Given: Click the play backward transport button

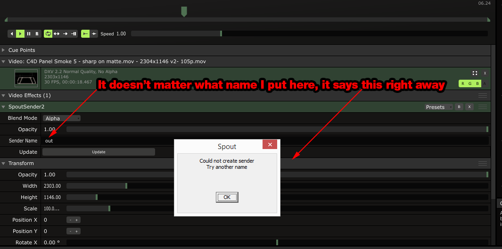Looking at the screenshot, I should 12,34.
